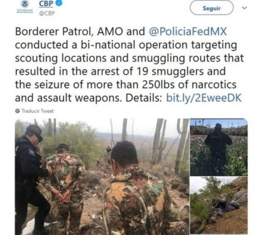Viewport: 258px width, 235px height.
Task: Open the bit.ly/2EweeDK details link
Action: (204, 98)
